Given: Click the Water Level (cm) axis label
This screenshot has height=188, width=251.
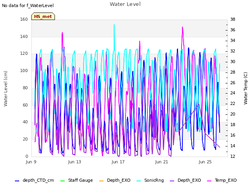Looking at the screenshot, I should (x=5, y=89).
